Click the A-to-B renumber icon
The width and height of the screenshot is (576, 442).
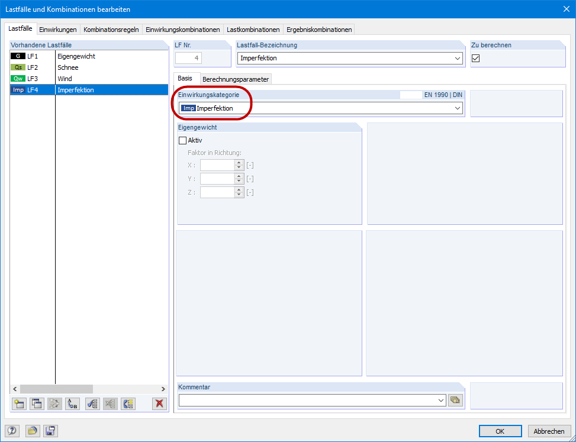point(73,404)
